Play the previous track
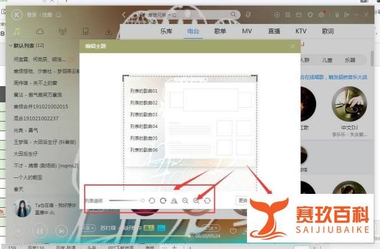This screenshot has width=380, height=249. (18, 231)
